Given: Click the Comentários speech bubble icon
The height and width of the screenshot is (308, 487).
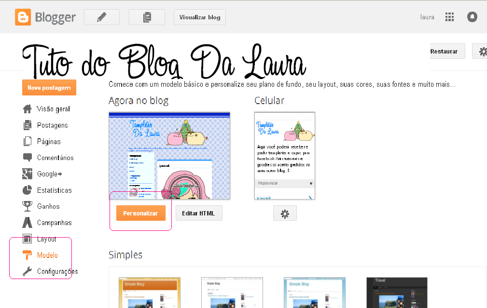Looking at the screenshot, I should [28, 158].
